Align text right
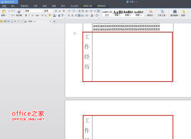 [x=76, y=16]
